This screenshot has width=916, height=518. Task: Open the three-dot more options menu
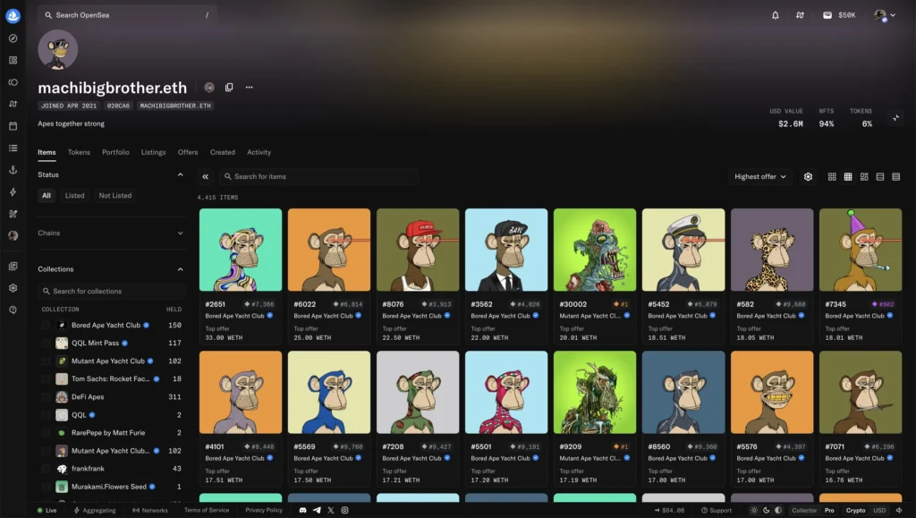point(250,87)
